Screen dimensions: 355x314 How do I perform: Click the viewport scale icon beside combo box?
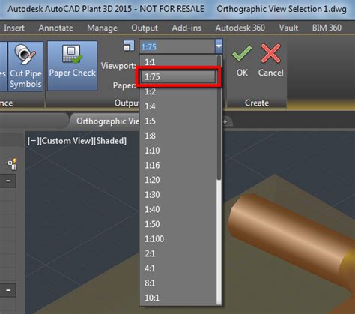(129, 46)
